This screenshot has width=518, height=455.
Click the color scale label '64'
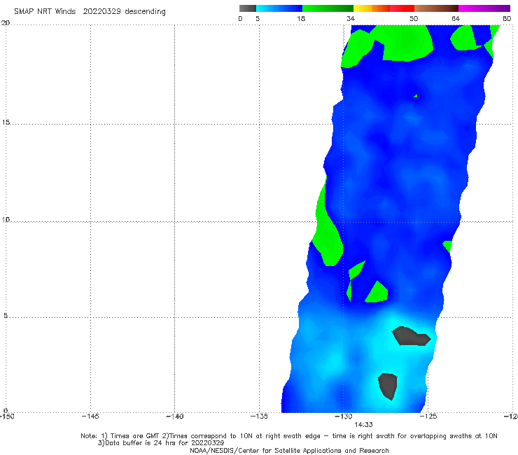pos(456,18)
